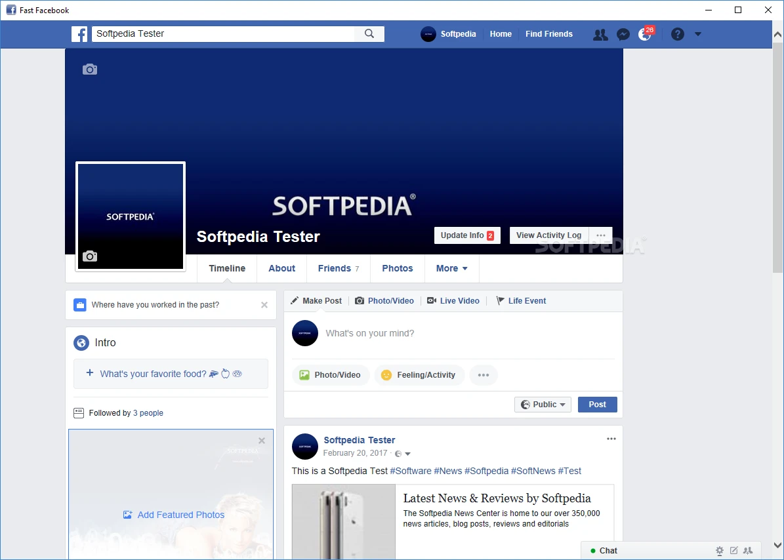Viewport: 784px width, 560px height.
Task: Click the search magnifier button
Action: click(369, 33)
